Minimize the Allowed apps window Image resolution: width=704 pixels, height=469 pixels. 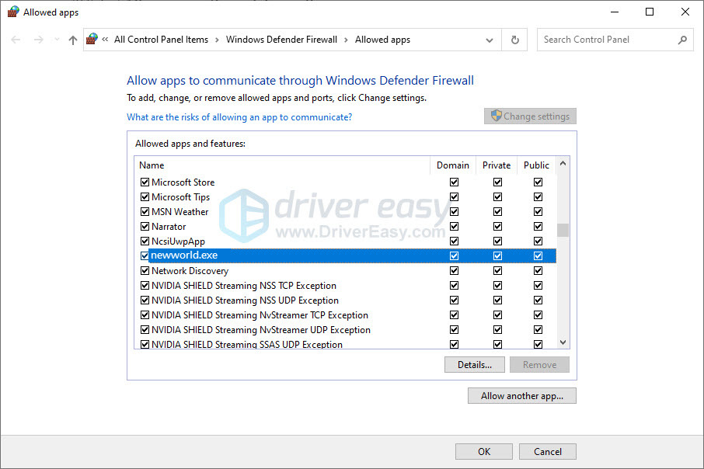615,12
